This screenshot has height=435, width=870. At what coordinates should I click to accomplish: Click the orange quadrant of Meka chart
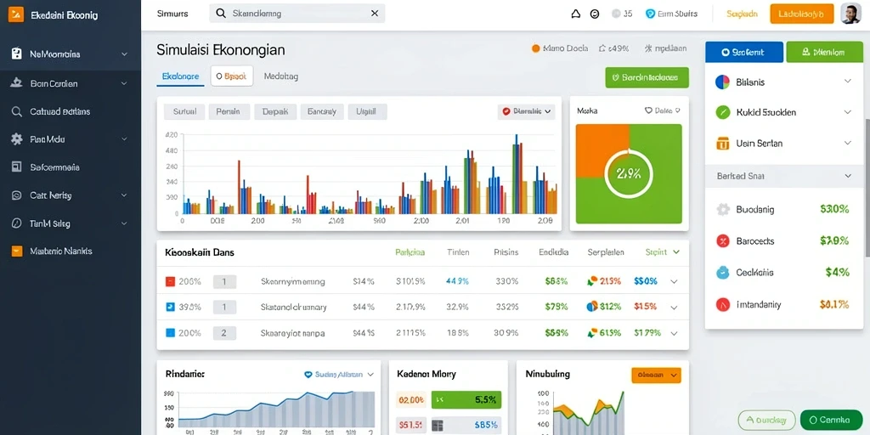(x=602, y=150)
